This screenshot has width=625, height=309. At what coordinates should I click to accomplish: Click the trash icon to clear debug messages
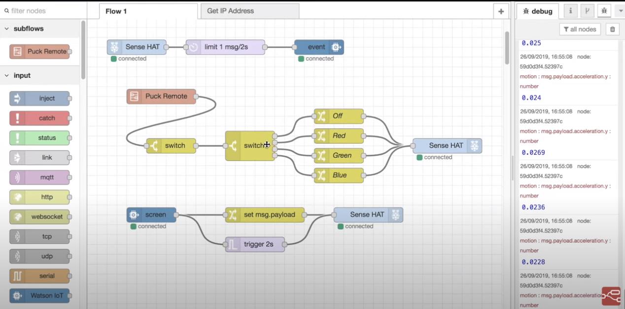pyautogui.click(x=612, y=29)
